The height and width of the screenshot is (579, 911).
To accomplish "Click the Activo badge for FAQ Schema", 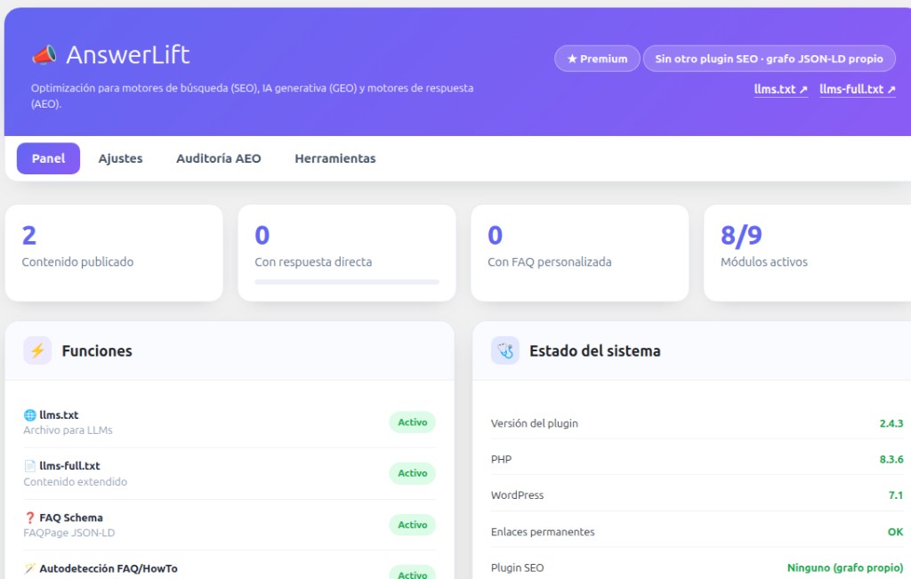I will [x=413, y=525].
